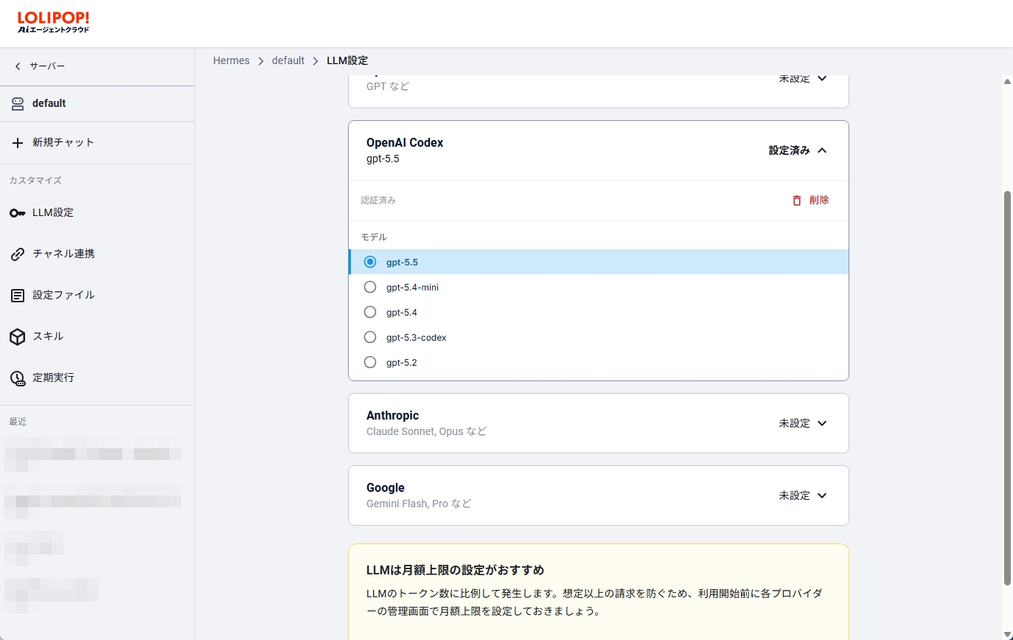Open チャネル連携 in the sidebar
The image size is (1013, 640).
(x=97, y=254)
